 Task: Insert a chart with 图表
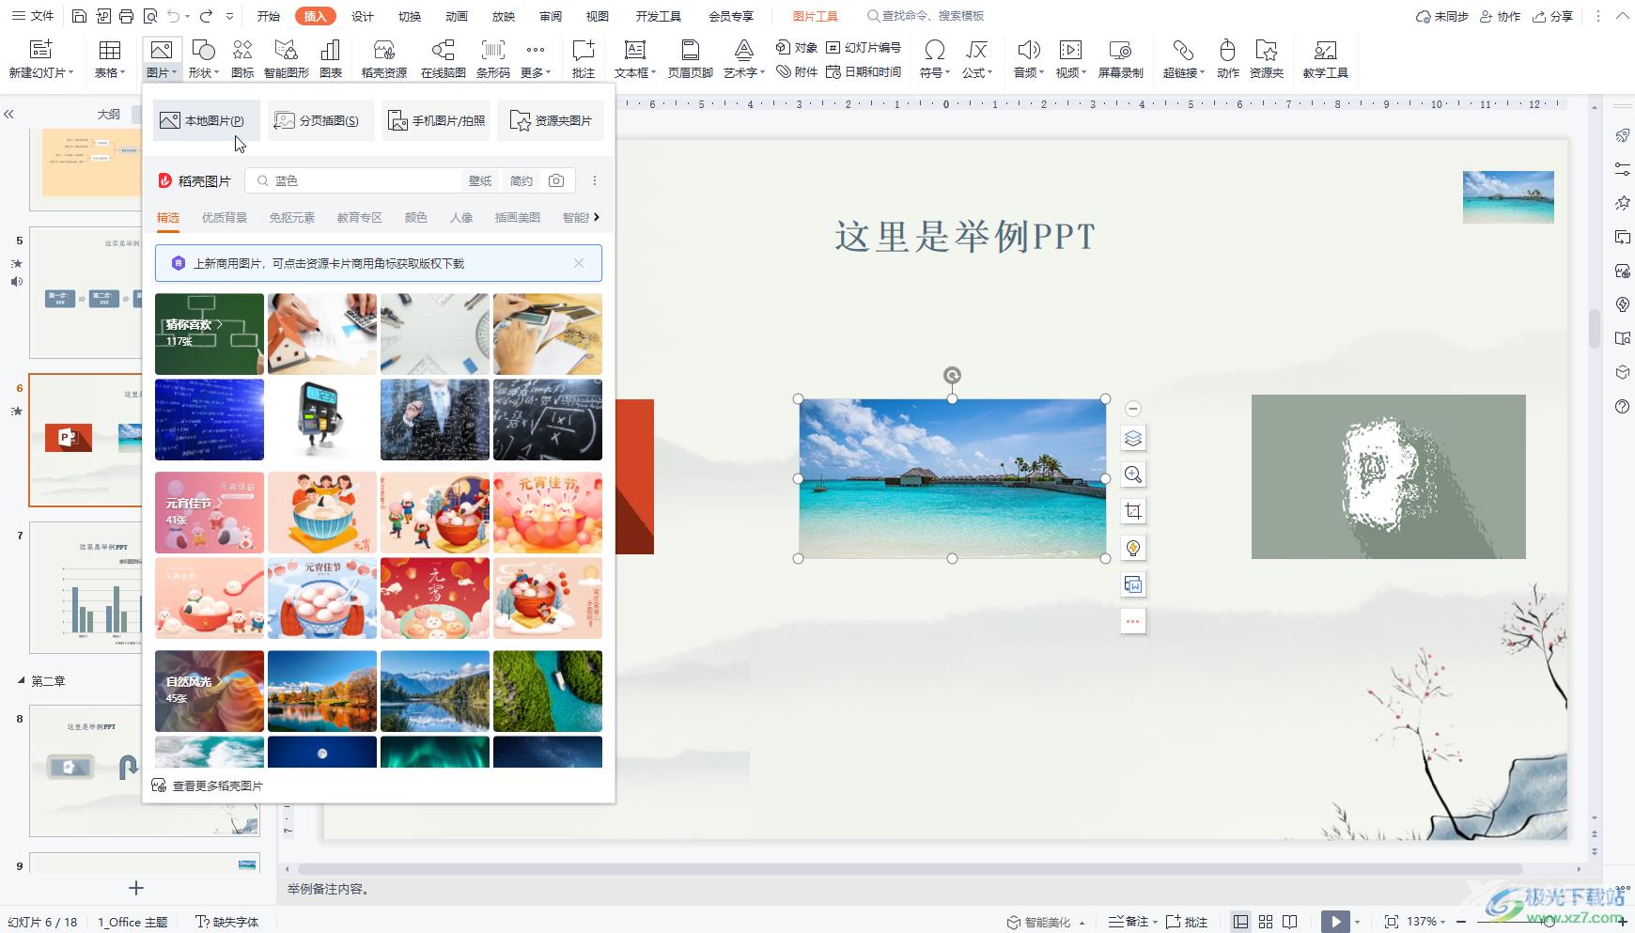tap(331, 58)
